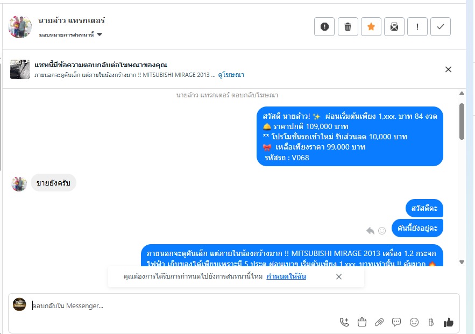Close the ad reply banner

coord(448,69)
